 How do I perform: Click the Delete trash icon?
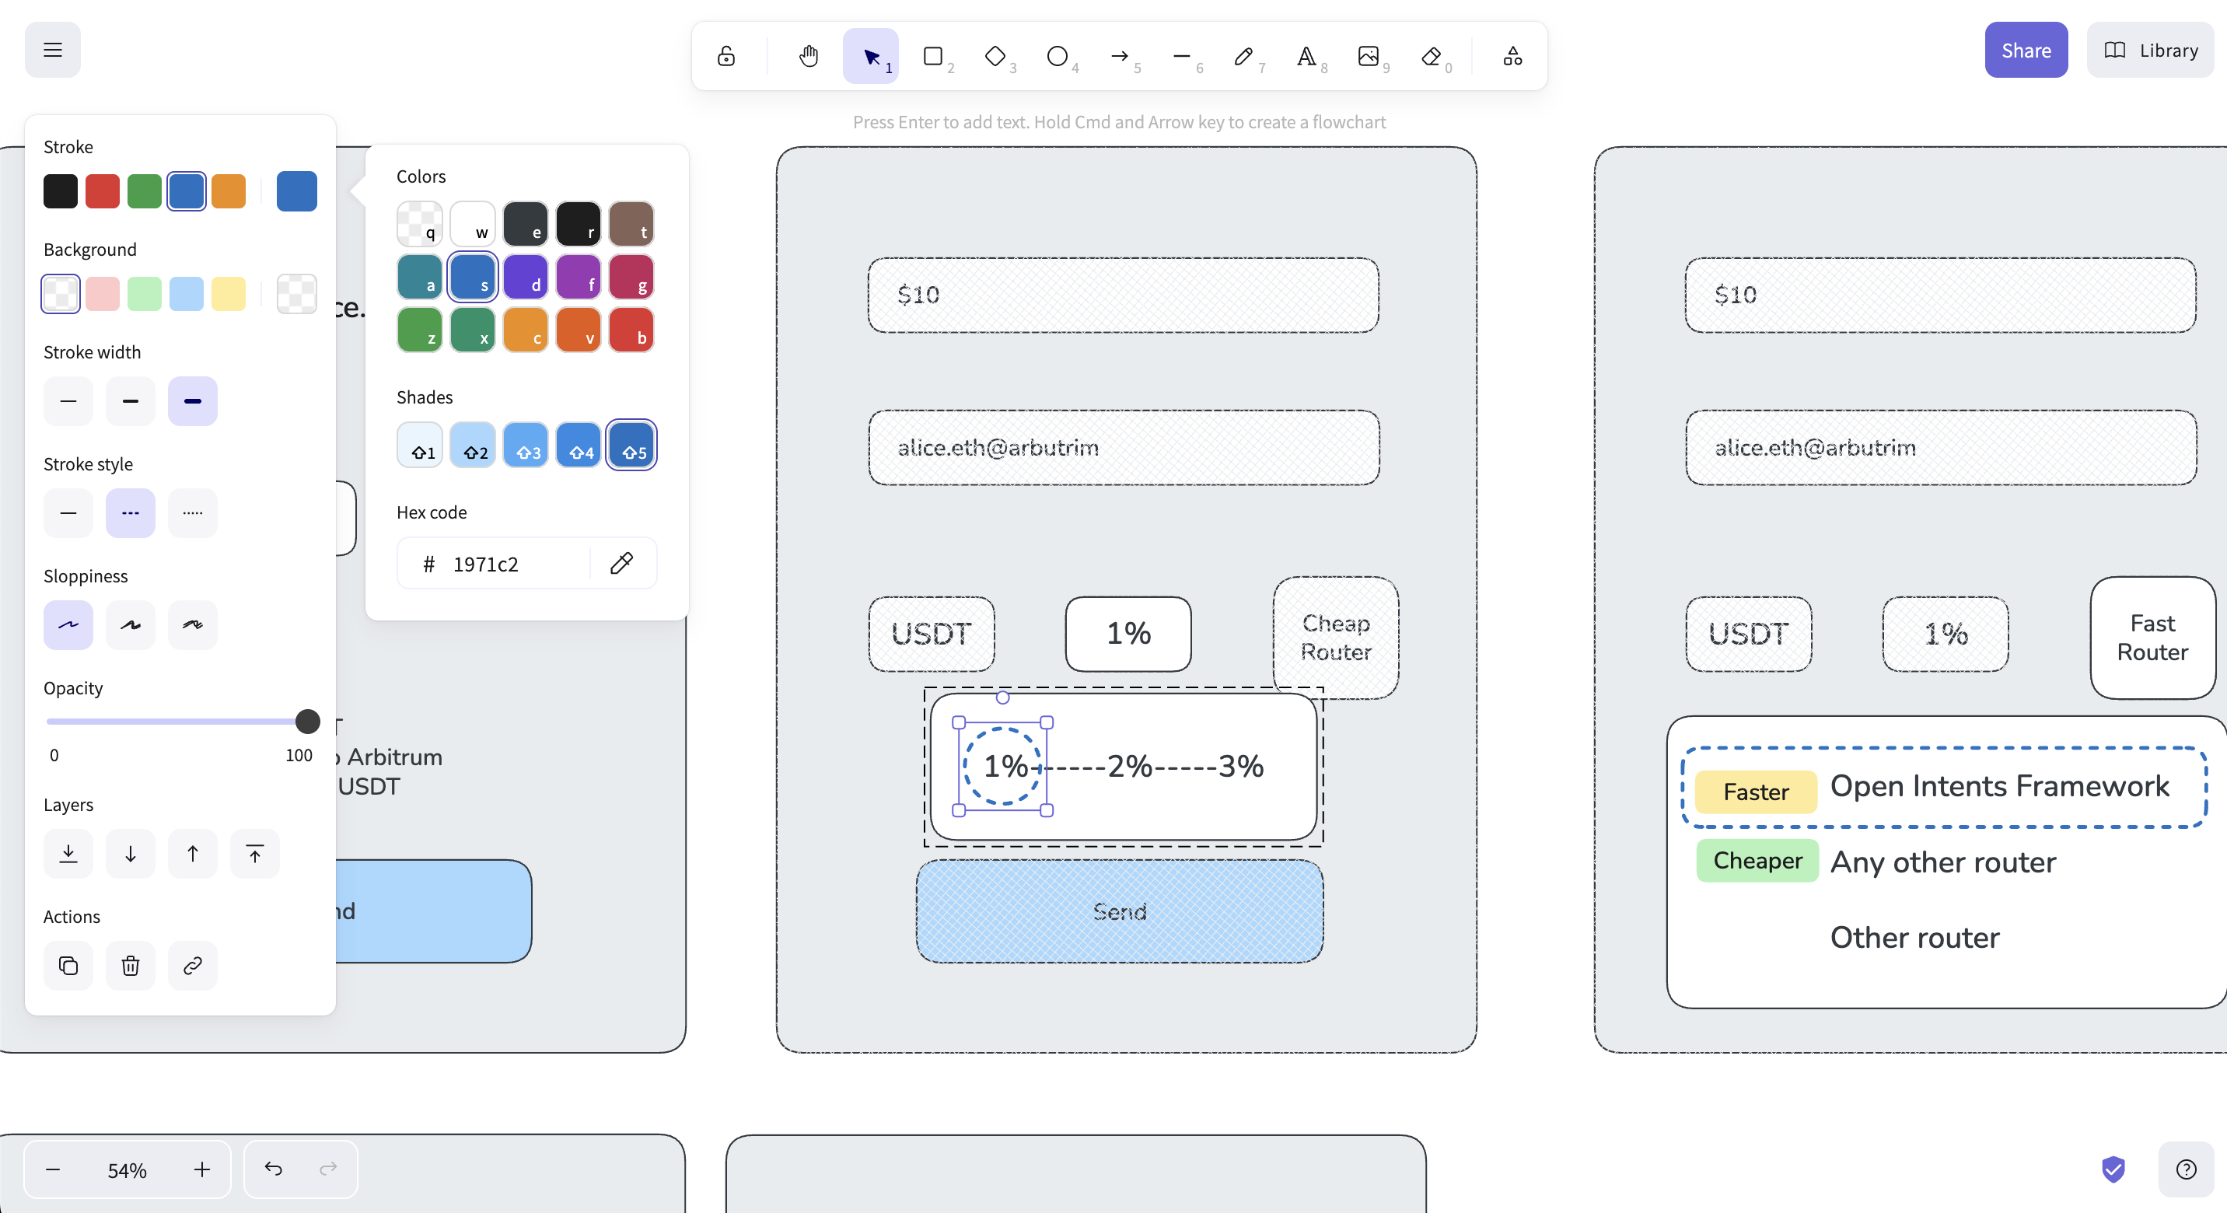[x=131, y=966]
